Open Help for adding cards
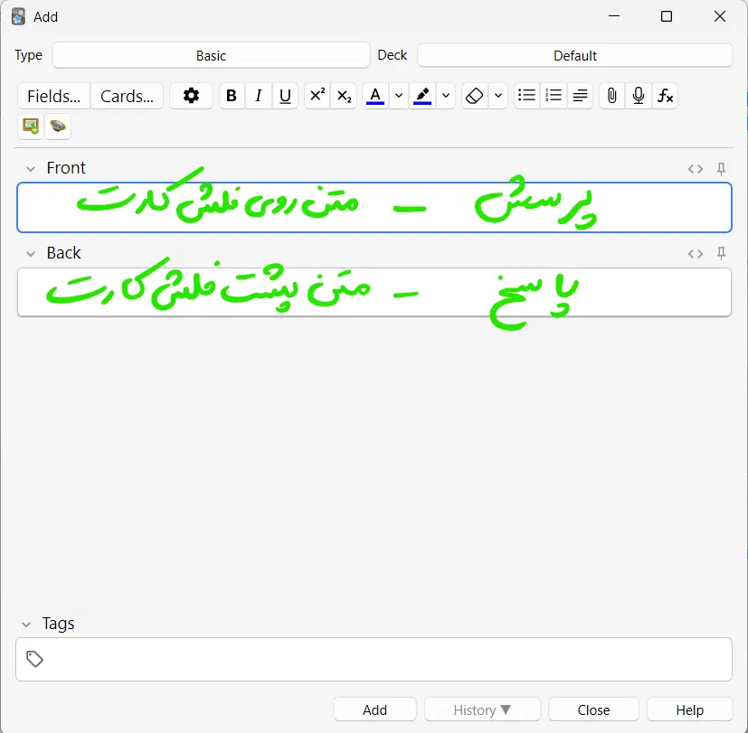 [x=689, y=710]
